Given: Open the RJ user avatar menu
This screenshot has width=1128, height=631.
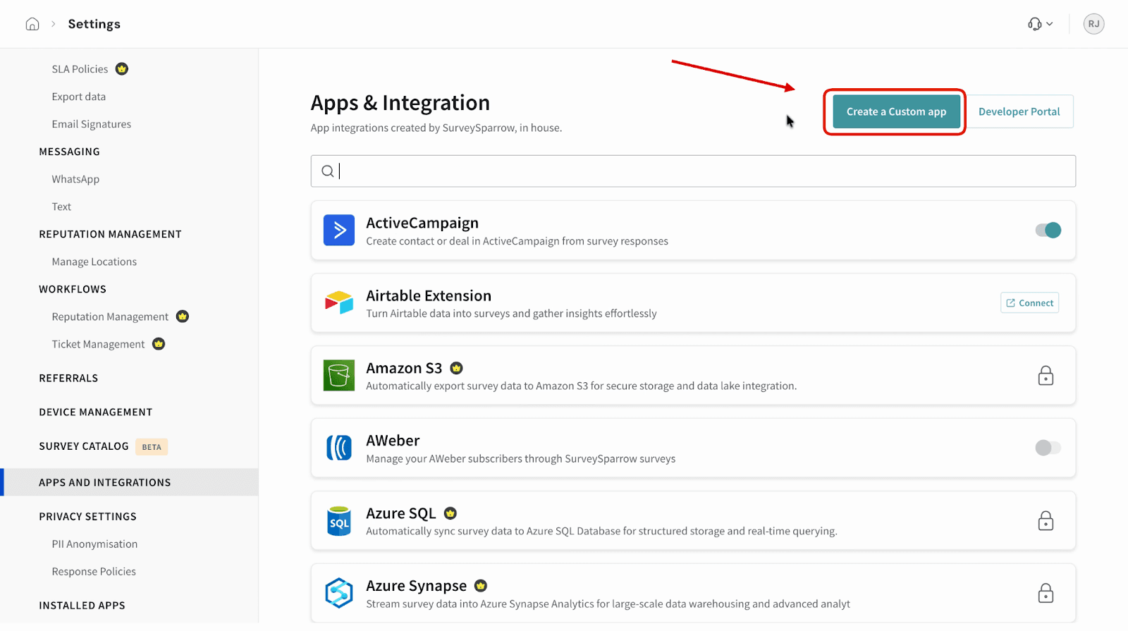Looking at the screenshot, I should [1093, 24].
